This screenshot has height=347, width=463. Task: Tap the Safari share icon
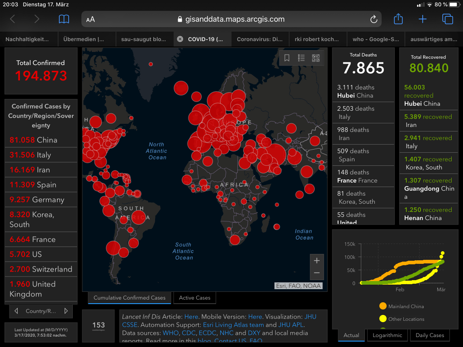[398, 19]
